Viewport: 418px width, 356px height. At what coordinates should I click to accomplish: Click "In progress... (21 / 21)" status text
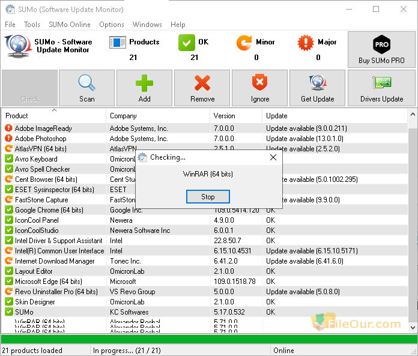(127, 351)
